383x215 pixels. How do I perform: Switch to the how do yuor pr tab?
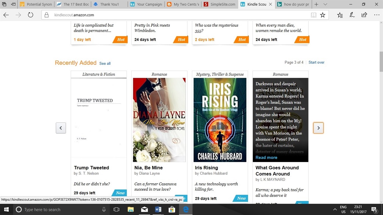(293, 4)
